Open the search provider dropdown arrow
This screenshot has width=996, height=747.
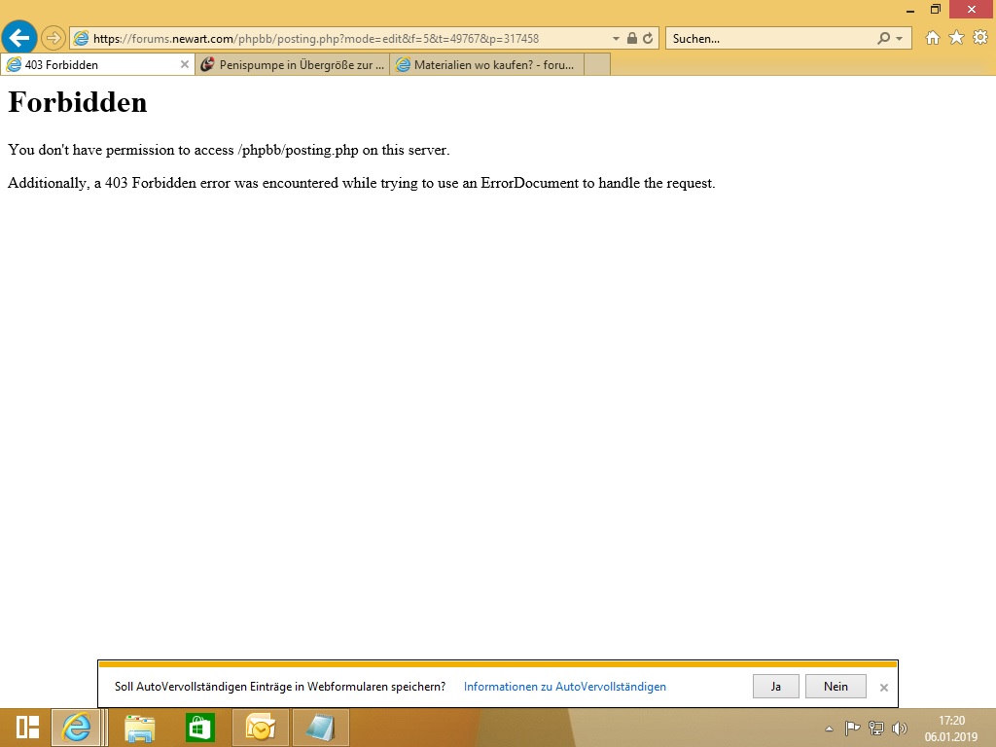coord(899,39)
